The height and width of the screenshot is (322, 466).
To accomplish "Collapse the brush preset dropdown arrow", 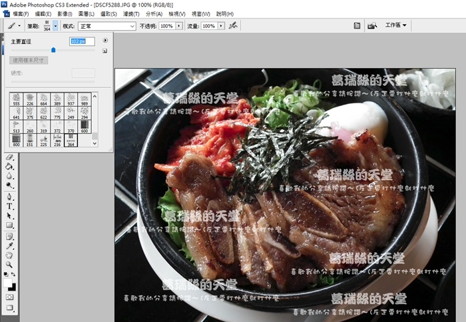I will click(55, 26).
